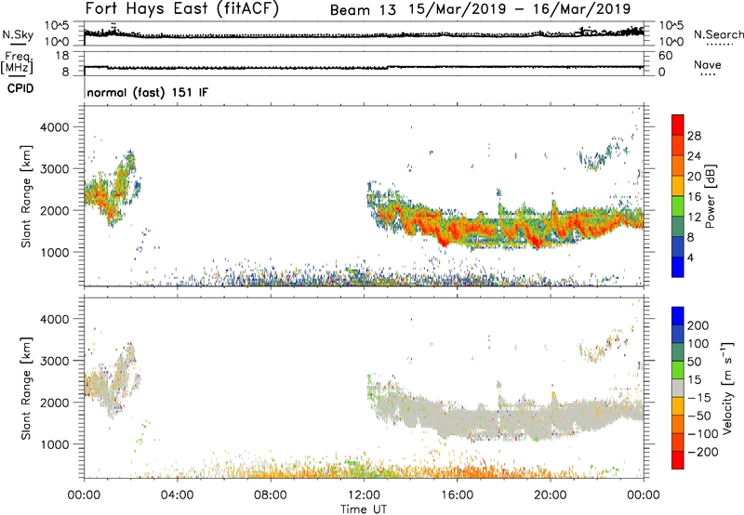Click the velocity panel 'Slant Range [km]' label
Viewport: 744px width, 515px height.
point(26,389)
